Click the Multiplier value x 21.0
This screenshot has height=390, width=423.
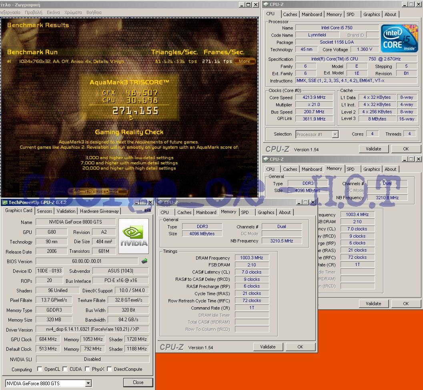point(314,104)
